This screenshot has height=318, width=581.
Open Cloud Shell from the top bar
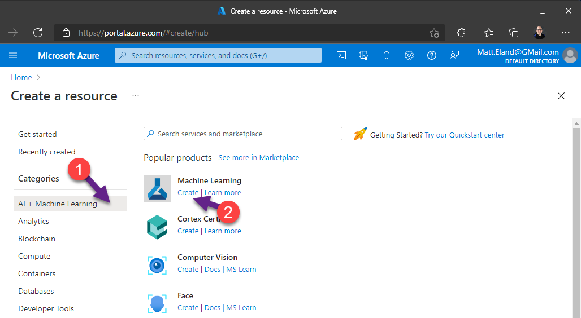[x=341, y=55]
